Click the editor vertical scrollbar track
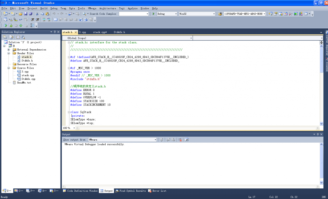The width and height of the screenshot is (328, 199). tap(322, 96)
